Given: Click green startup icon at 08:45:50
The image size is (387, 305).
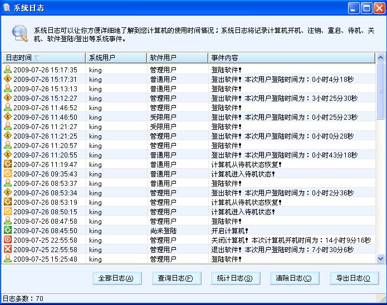Looking at the screenshot, I should [8, 230].
